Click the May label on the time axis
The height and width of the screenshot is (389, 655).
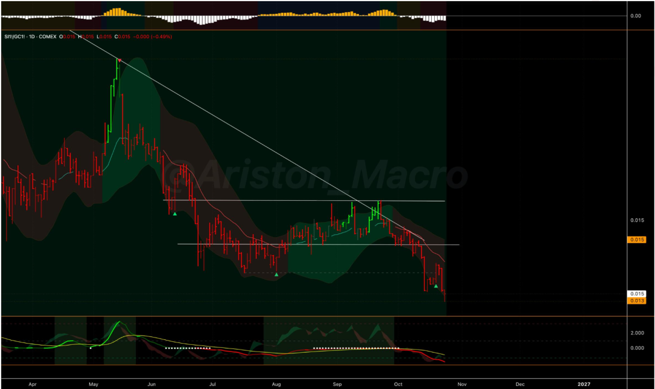coord(93,384)
